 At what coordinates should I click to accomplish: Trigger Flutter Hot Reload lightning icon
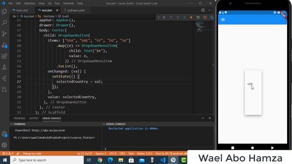(x=191, y=17)
